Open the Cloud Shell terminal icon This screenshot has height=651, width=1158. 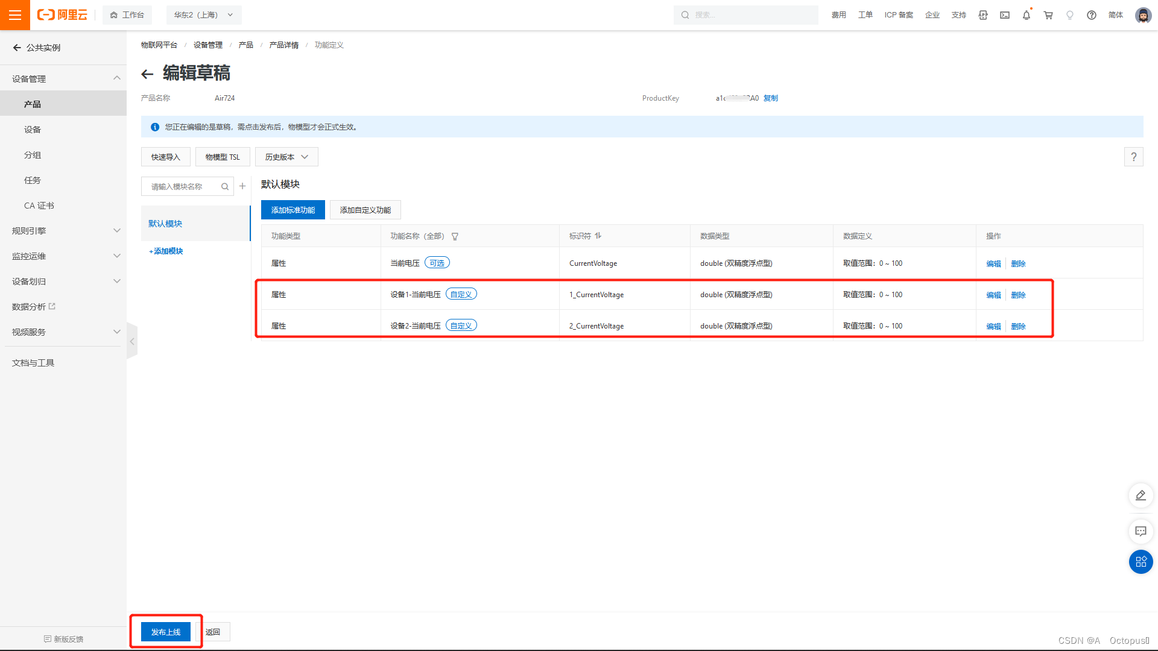[1005, 15]
